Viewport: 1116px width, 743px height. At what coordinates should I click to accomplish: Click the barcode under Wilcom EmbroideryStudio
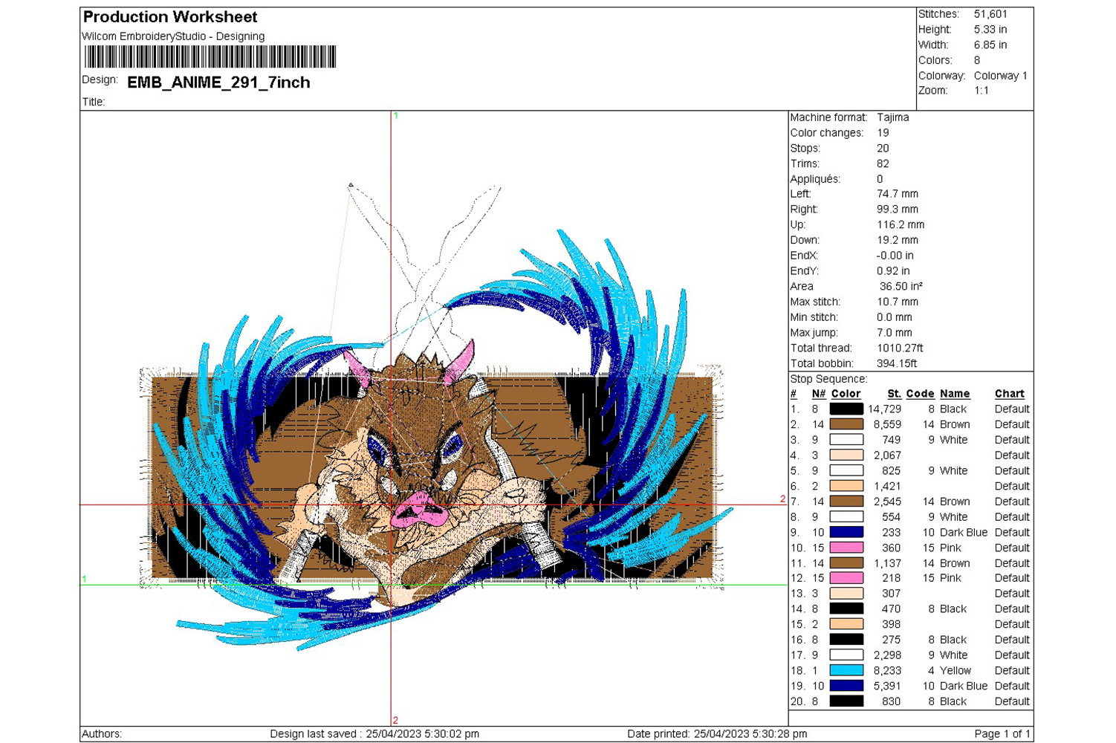click(x=210, y=57)
